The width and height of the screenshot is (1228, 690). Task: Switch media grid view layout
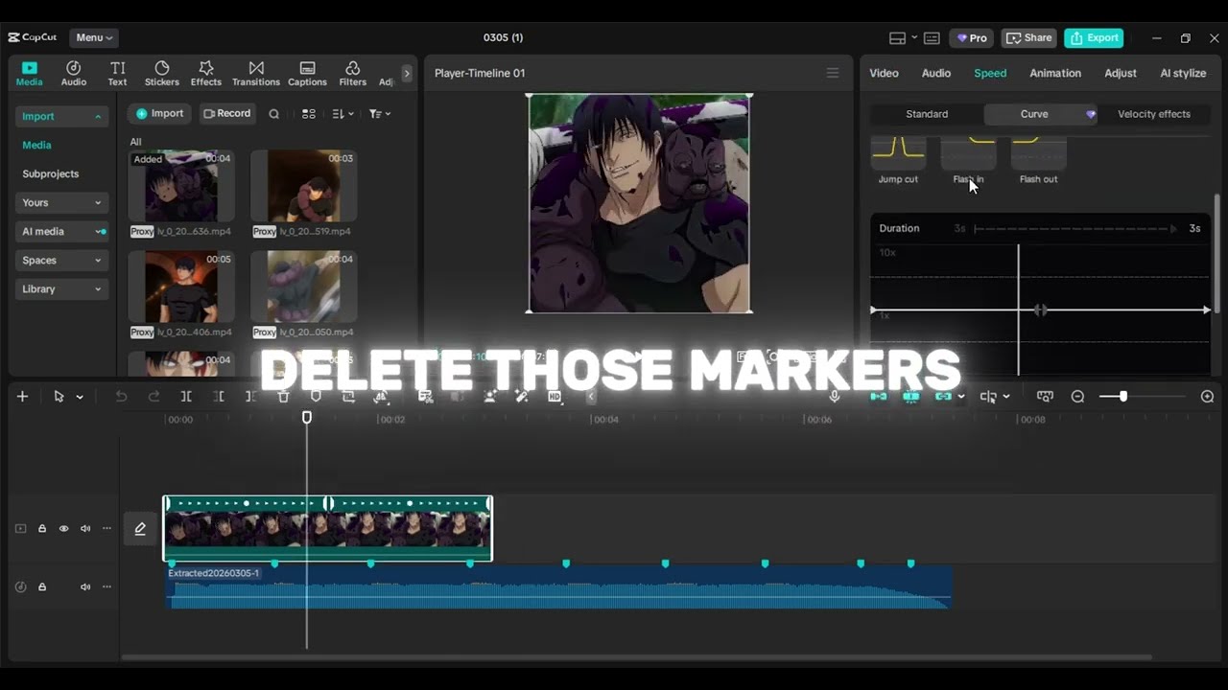(309, 114)
